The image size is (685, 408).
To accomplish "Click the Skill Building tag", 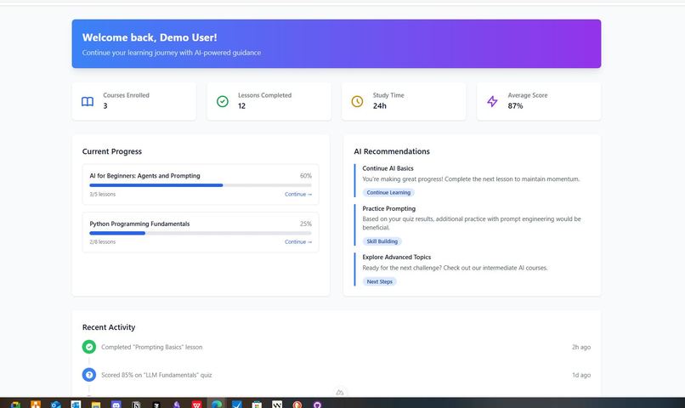I will point(382,241).
